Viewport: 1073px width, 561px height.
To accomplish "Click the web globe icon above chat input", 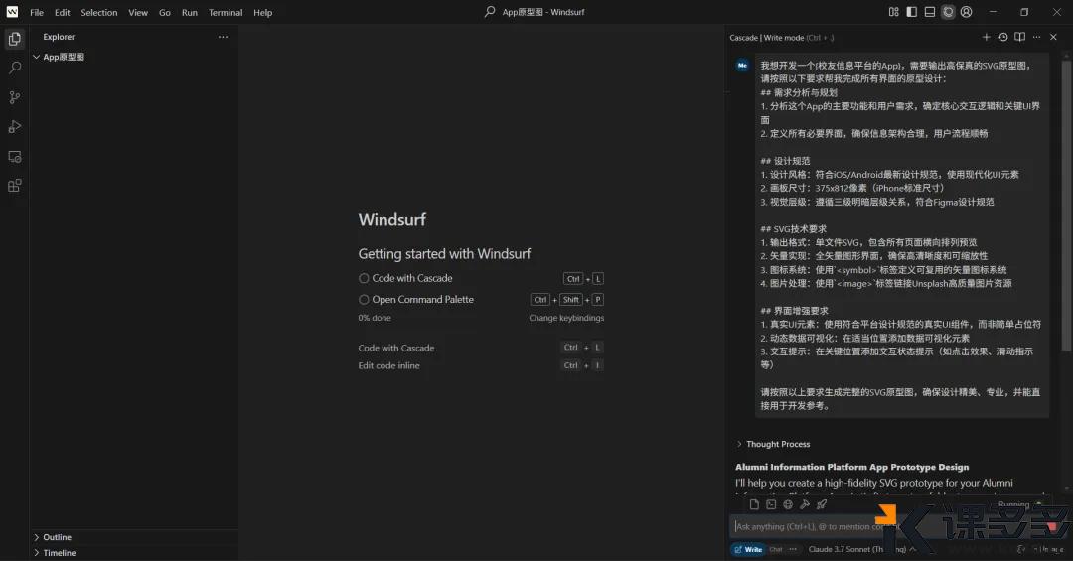I will coord(788,504).
